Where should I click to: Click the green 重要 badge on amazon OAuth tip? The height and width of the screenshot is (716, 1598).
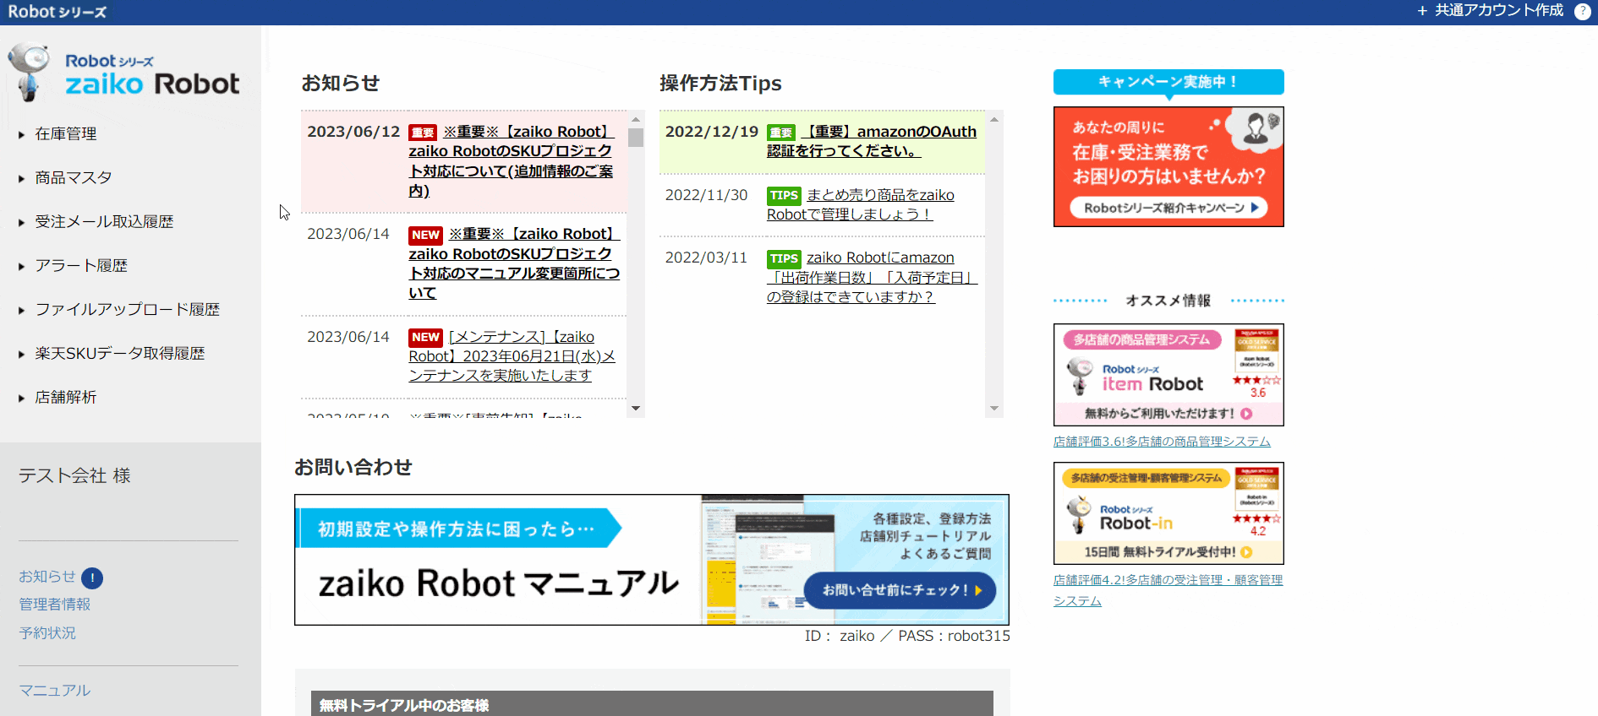pyautogui.click(x=780, y=133)
